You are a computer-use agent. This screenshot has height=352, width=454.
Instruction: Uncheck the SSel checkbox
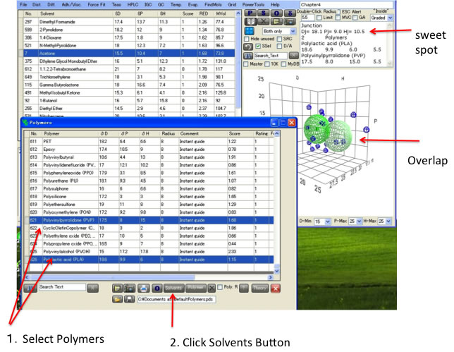[x=258, y=46]
